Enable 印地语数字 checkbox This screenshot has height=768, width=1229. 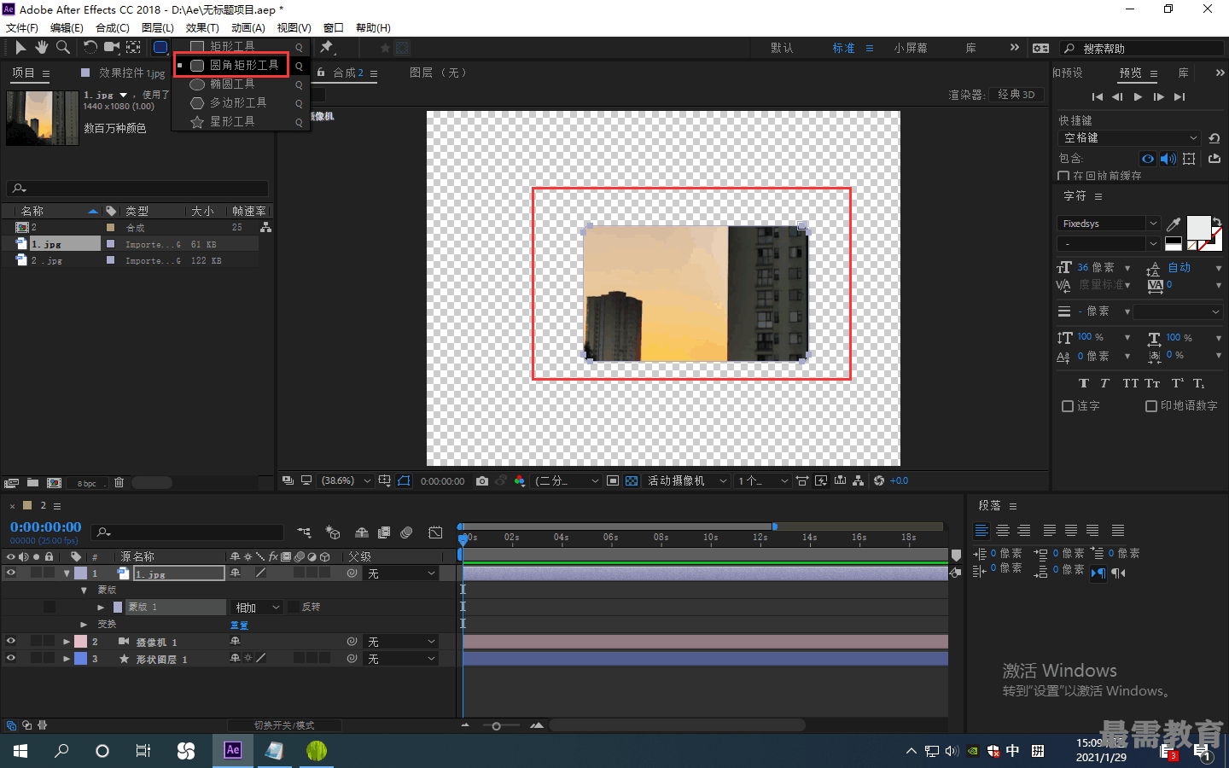[x=1151, y=406]
